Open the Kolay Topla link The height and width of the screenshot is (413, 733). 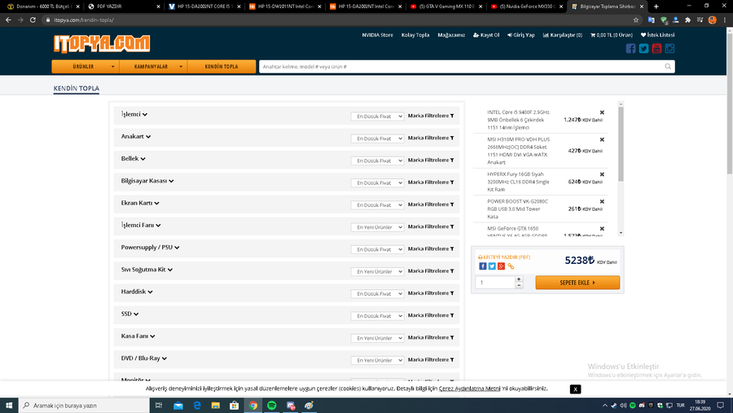click(x=415, y=35)
